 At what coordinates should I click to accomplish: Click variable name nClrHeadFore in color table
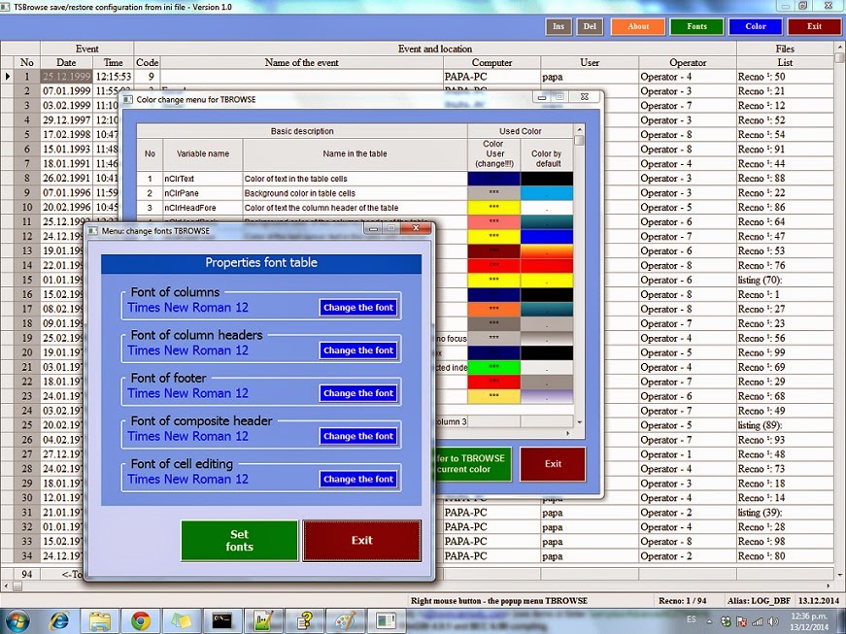click(203, 208)
